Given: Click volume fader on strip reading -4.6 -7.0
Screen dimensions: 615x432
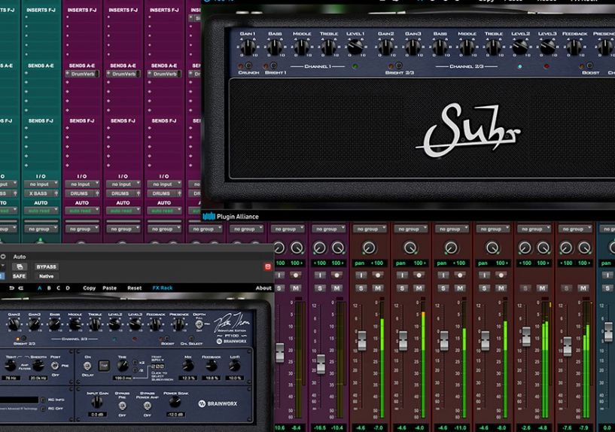Looking at the screenshot, I should (x=362, y=340).
